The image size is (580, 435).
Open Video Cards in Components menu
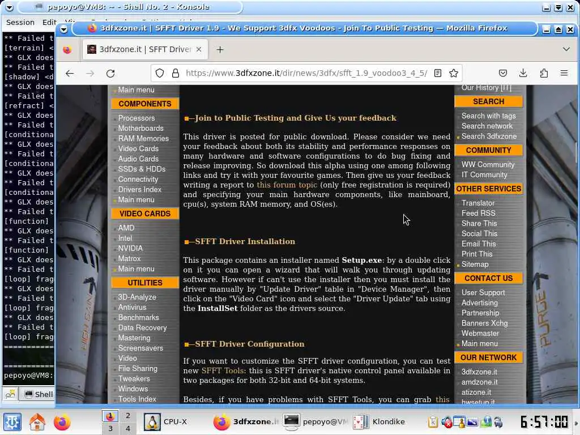click(x=138, y=149)
